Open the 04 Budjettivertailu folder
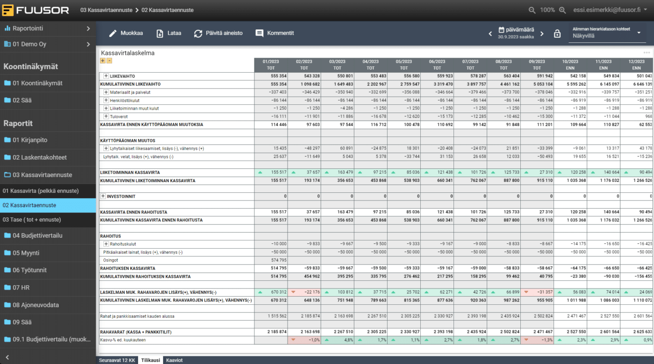 pos(38,236)
